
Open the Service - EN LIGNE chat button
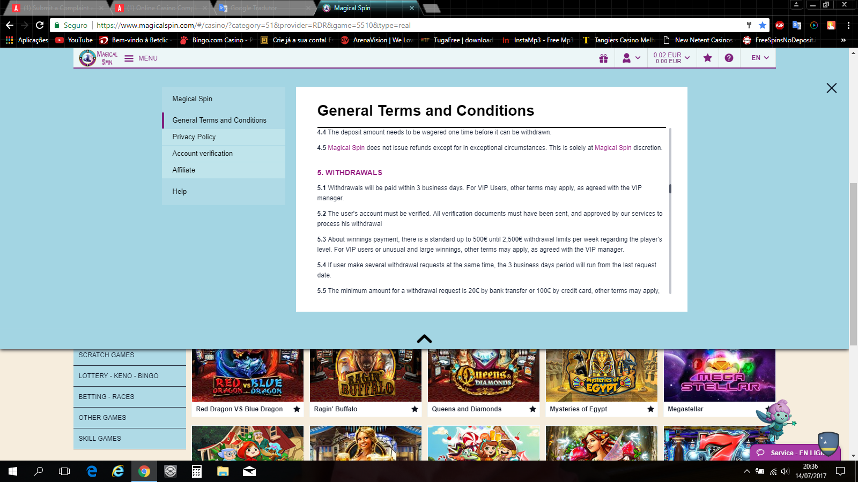(795, 453)
